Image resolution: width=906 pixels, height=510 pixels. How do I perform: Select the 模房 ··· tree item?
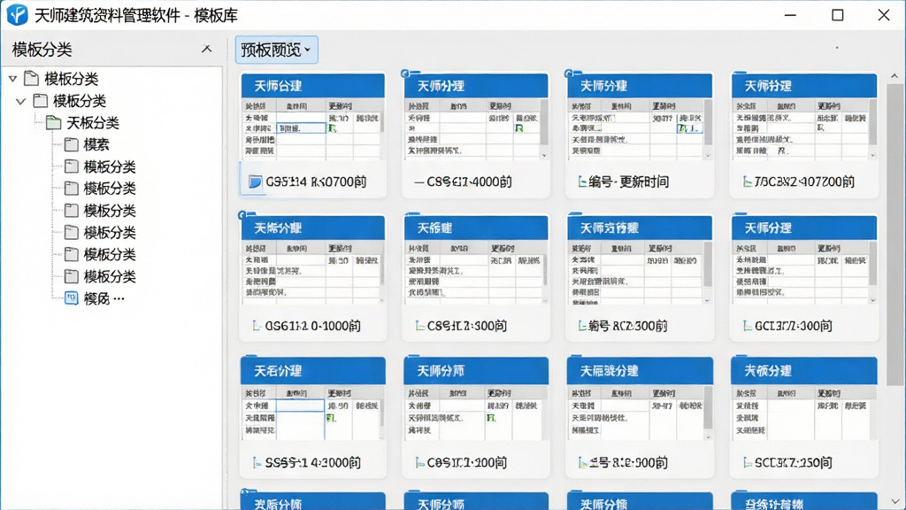104,298
